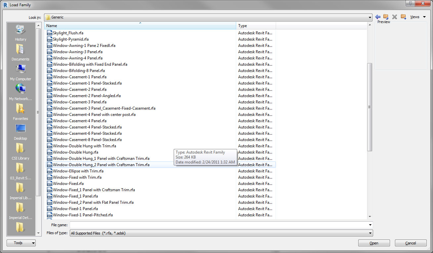Screen dimensions: 433x253
Task: Open the CSI Library sidebar folder
Action: 21,152
